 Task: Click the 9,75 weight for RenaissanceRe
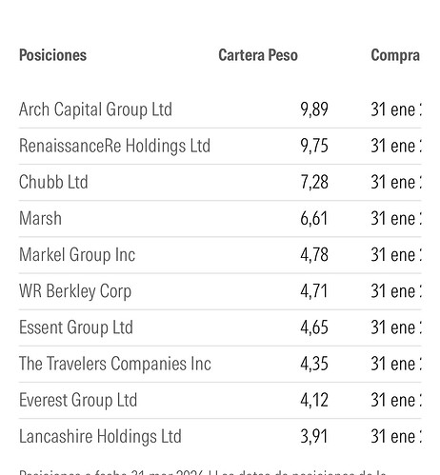(x=314, y=146)
